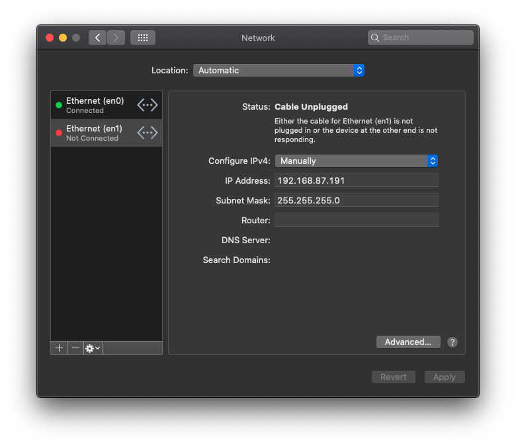Click the Revert button

tap(393, 377)
